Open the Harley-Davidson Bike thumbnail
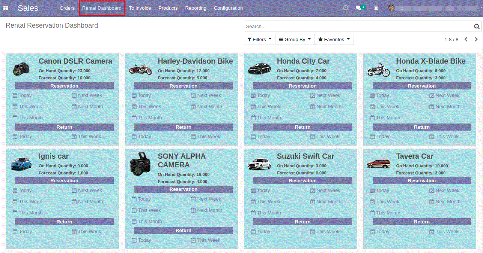 (140, 70)
